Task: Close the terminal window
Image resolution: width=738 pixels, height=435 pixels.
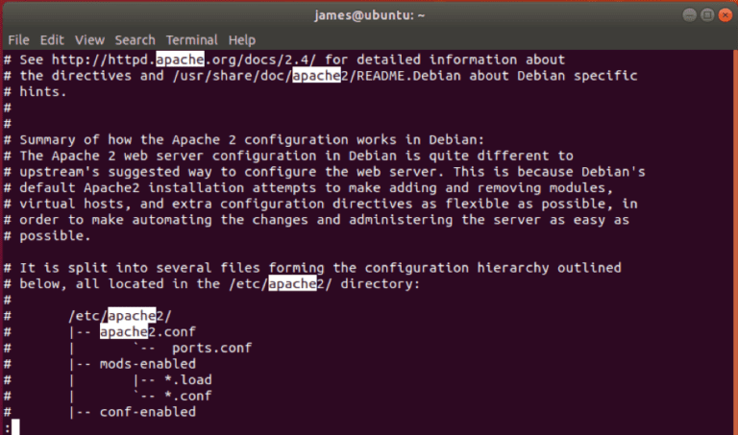Action: click(726, 15)
